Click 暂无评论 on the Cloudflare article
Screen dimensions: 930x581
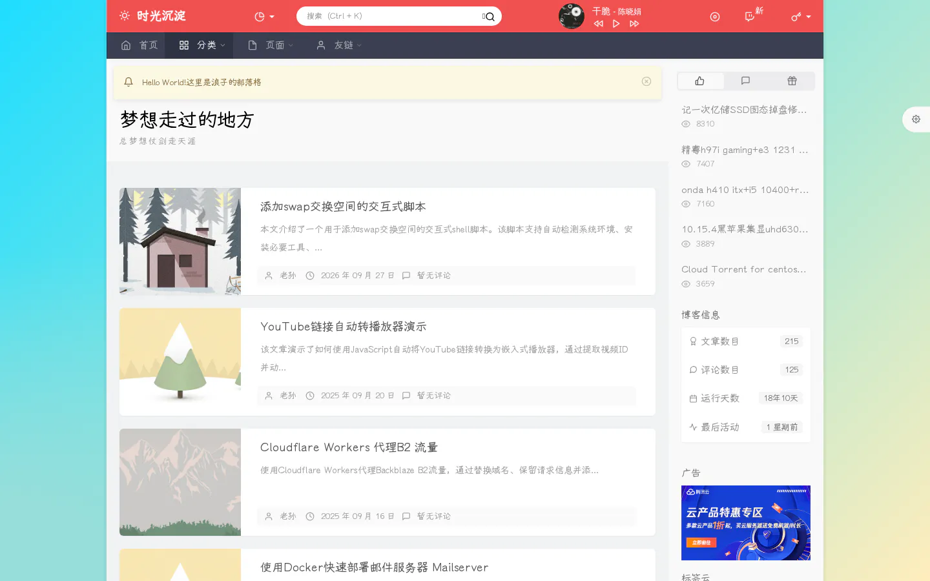434,516
